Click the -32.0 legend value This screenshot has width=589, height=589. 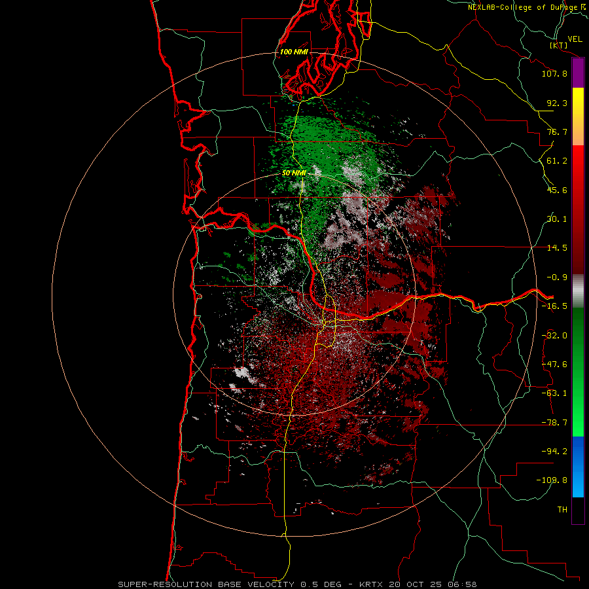554,336
